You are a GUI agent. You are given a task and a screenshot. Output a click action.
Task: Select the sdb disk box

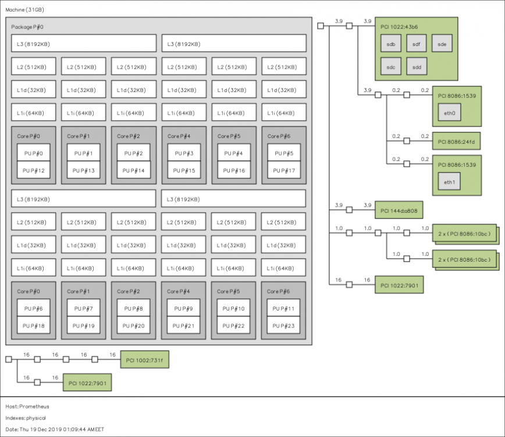(x=390, y=43)
